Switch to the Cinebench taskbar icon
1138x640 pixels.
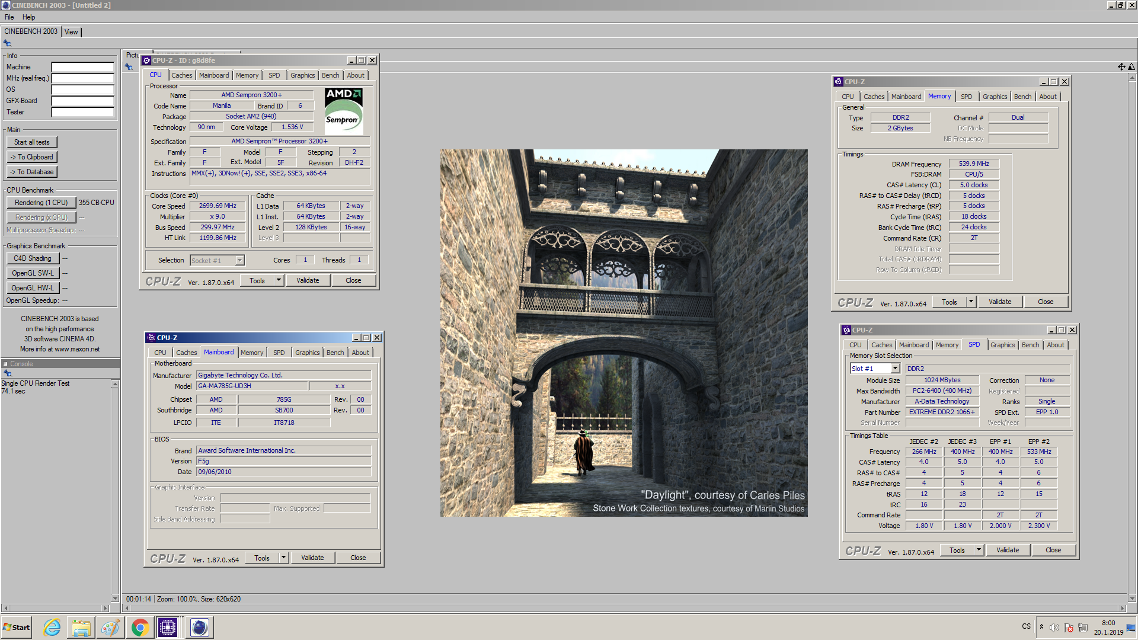point(200,628)
